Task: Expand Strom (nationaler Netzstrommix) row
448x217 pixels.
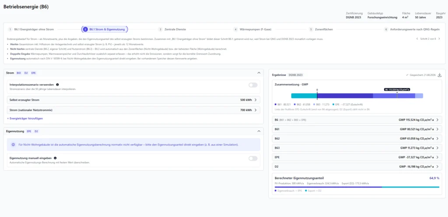Action: pyautogui.click(x=133, y=110)
